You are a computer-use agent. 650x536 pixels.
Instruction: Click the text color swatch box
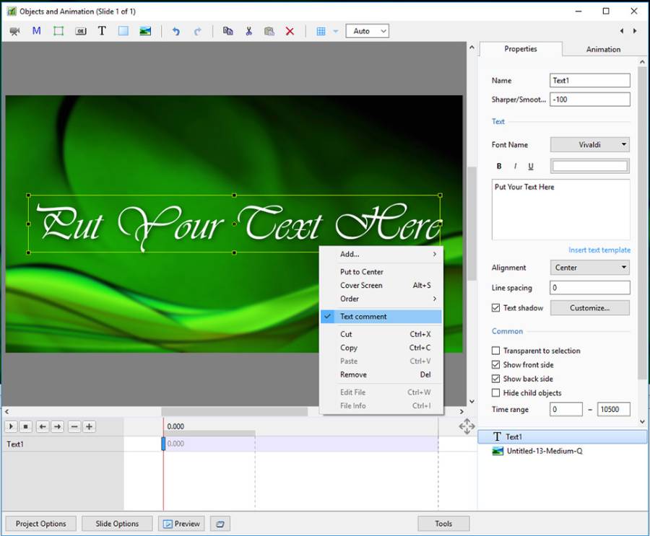tap(589, 167)
